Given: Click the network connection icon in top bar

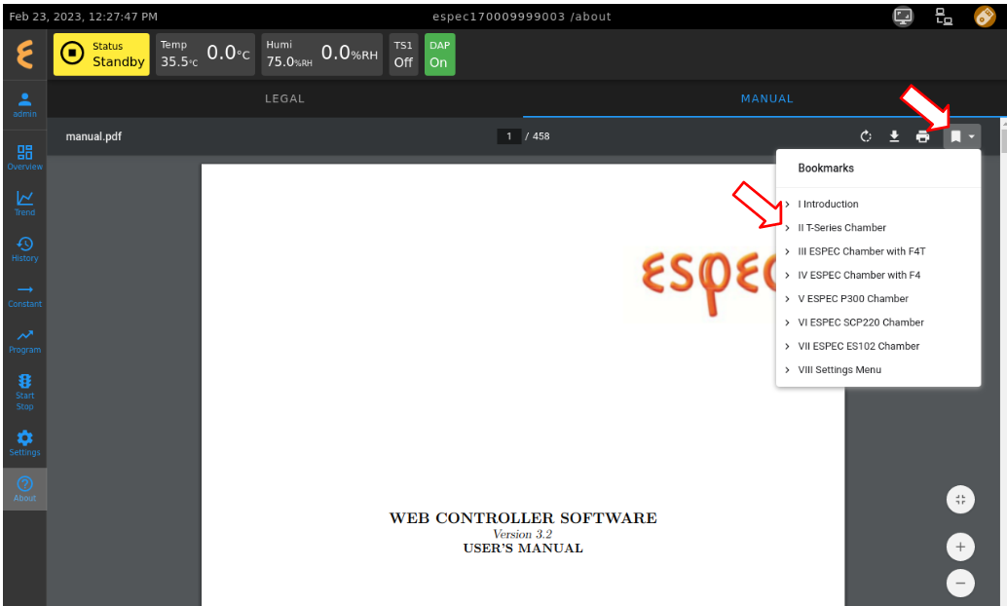Looking at the screenshot, I should (944, 16).
